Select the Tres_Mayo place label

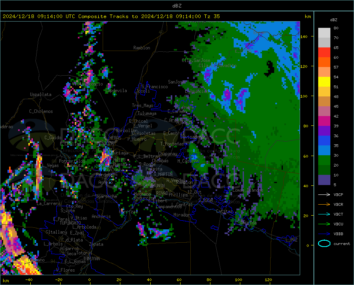pos(142,105)
